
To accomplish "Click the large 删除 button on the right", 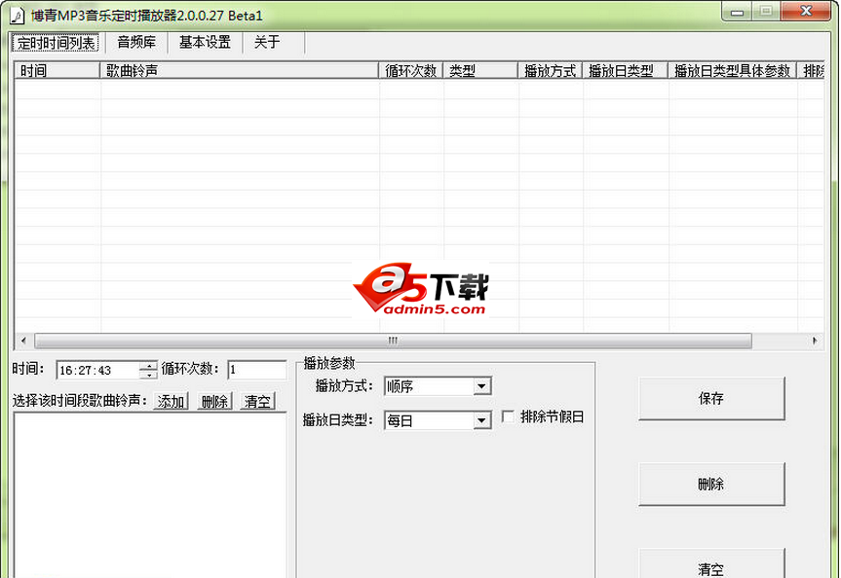I will coord(711,485).
